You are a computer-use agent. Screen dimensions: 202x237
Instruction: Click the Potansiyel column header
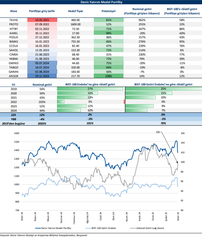109,12
